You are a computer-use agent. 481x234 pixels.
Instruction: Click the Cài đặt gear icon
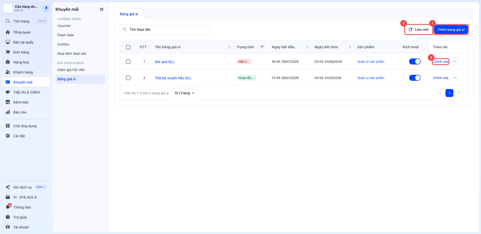coord(8,136)
